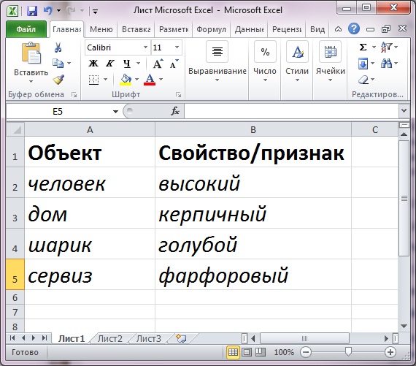Click the Файл button

click(x=26, y=29)
